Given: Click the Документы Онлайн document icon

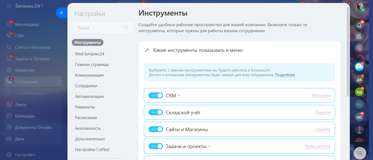Looking at the screenshot, I should click(x=9, y=128).
